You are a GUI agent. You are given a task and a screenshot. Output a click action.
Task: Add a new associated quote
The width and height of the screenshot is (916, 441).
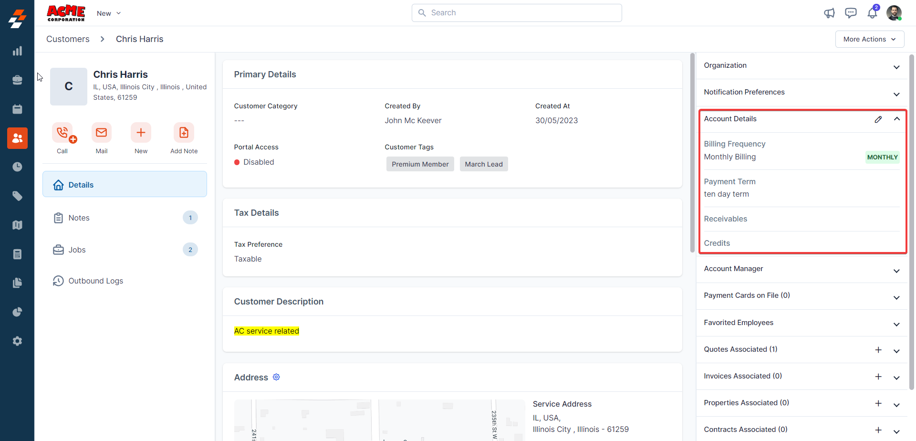pos(878,350)
